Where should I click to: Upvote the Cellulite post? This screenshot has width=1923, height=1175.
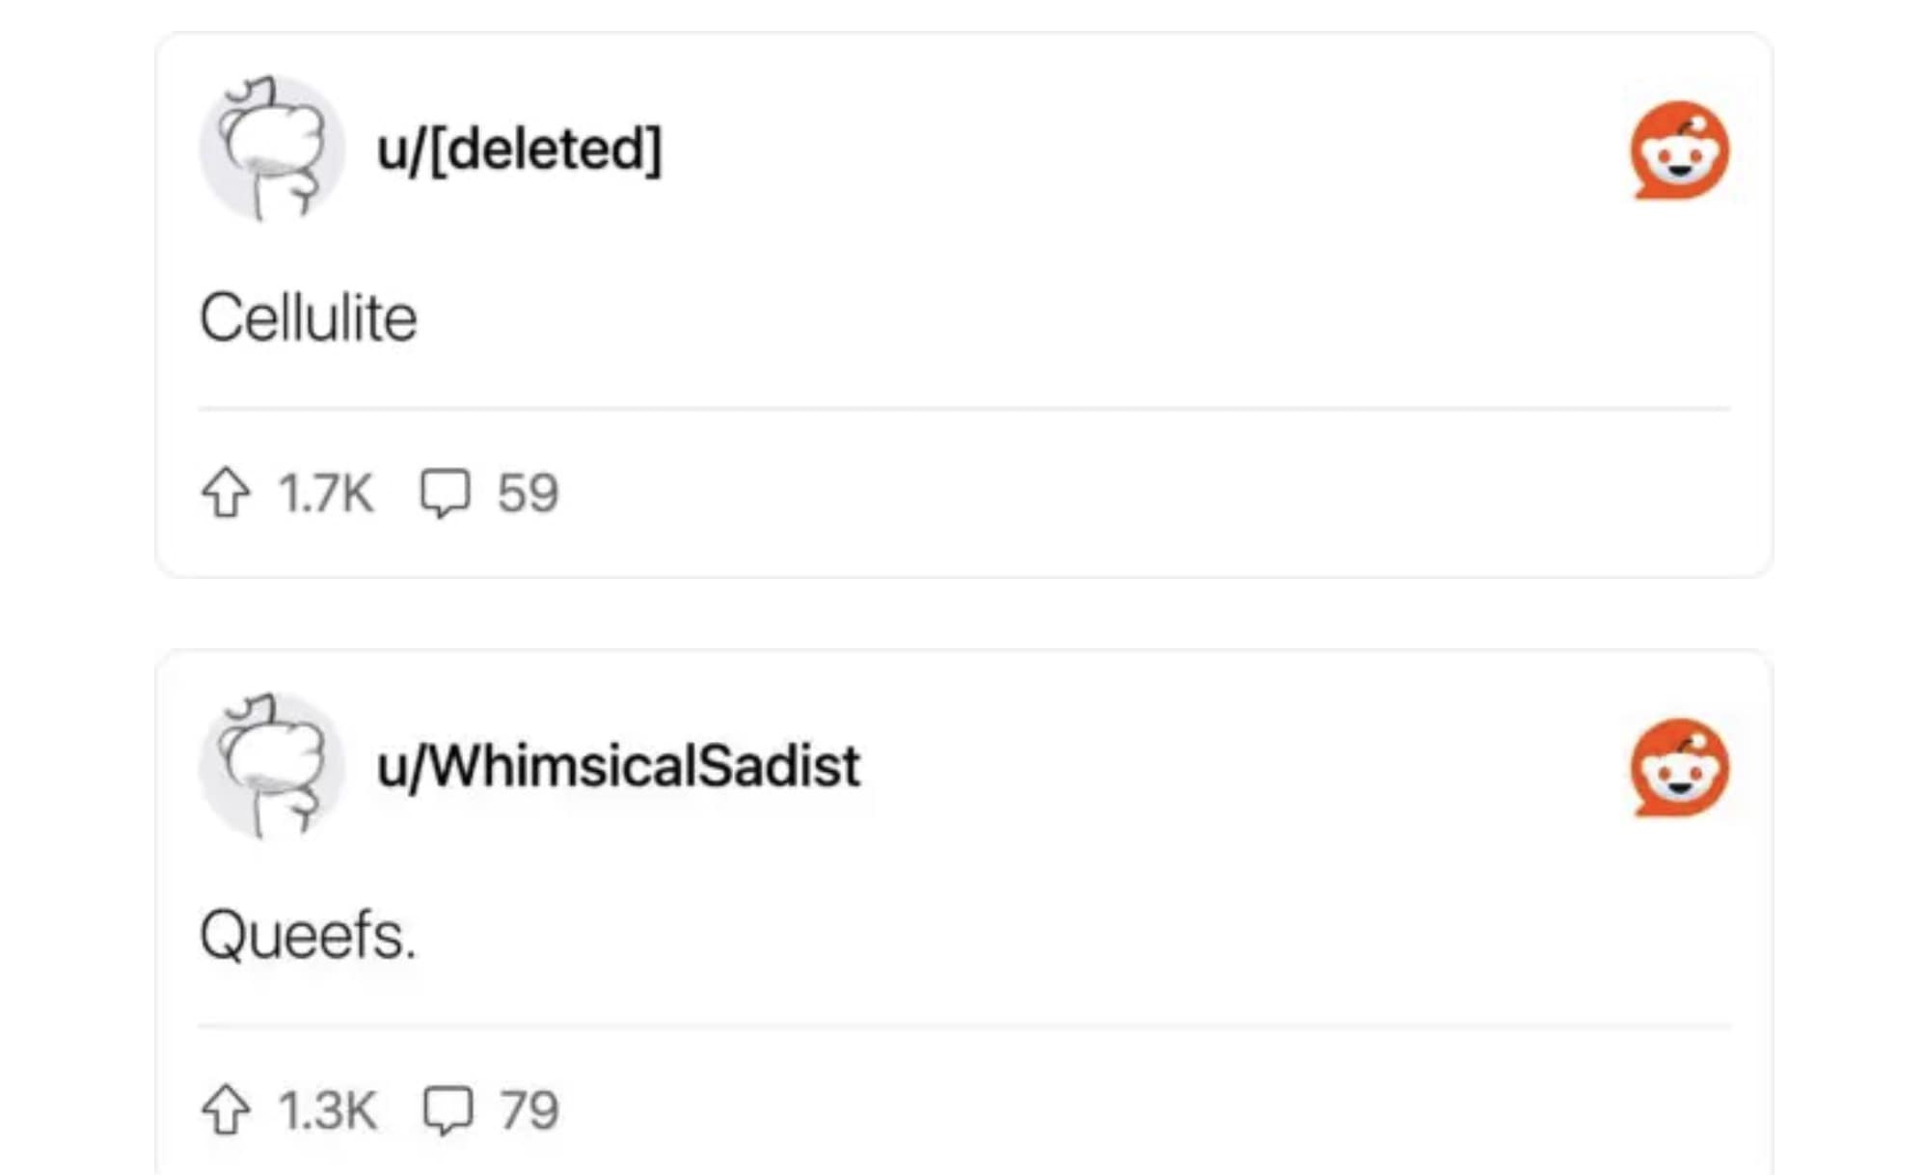[226, 493]
